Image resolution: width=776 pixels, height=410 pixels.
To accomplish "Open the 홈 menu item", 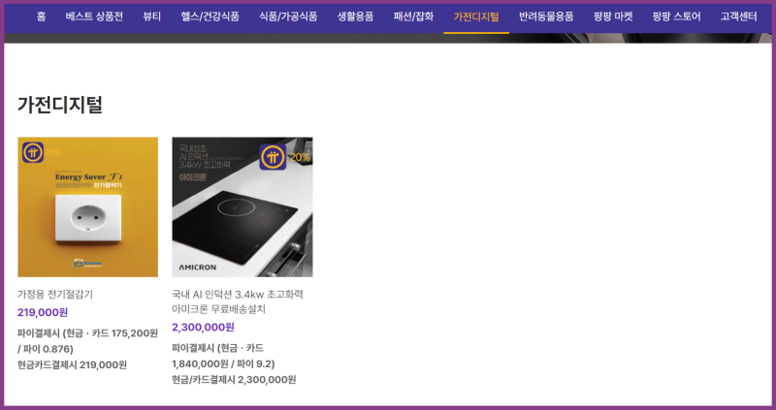I will [41, 16].
